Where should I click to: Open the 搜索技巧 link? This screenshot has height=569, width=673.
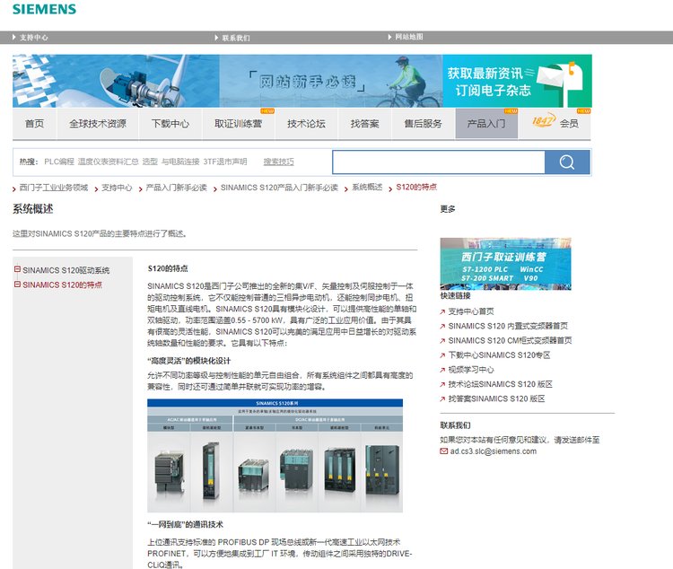click(278, 162)
